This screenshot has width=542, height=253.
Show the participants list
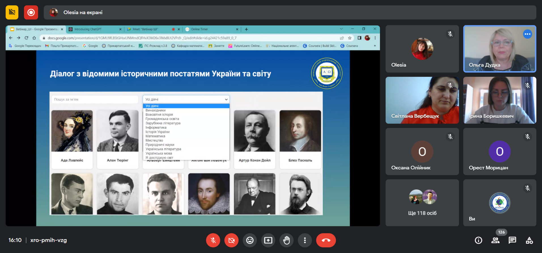coord(495,240)
